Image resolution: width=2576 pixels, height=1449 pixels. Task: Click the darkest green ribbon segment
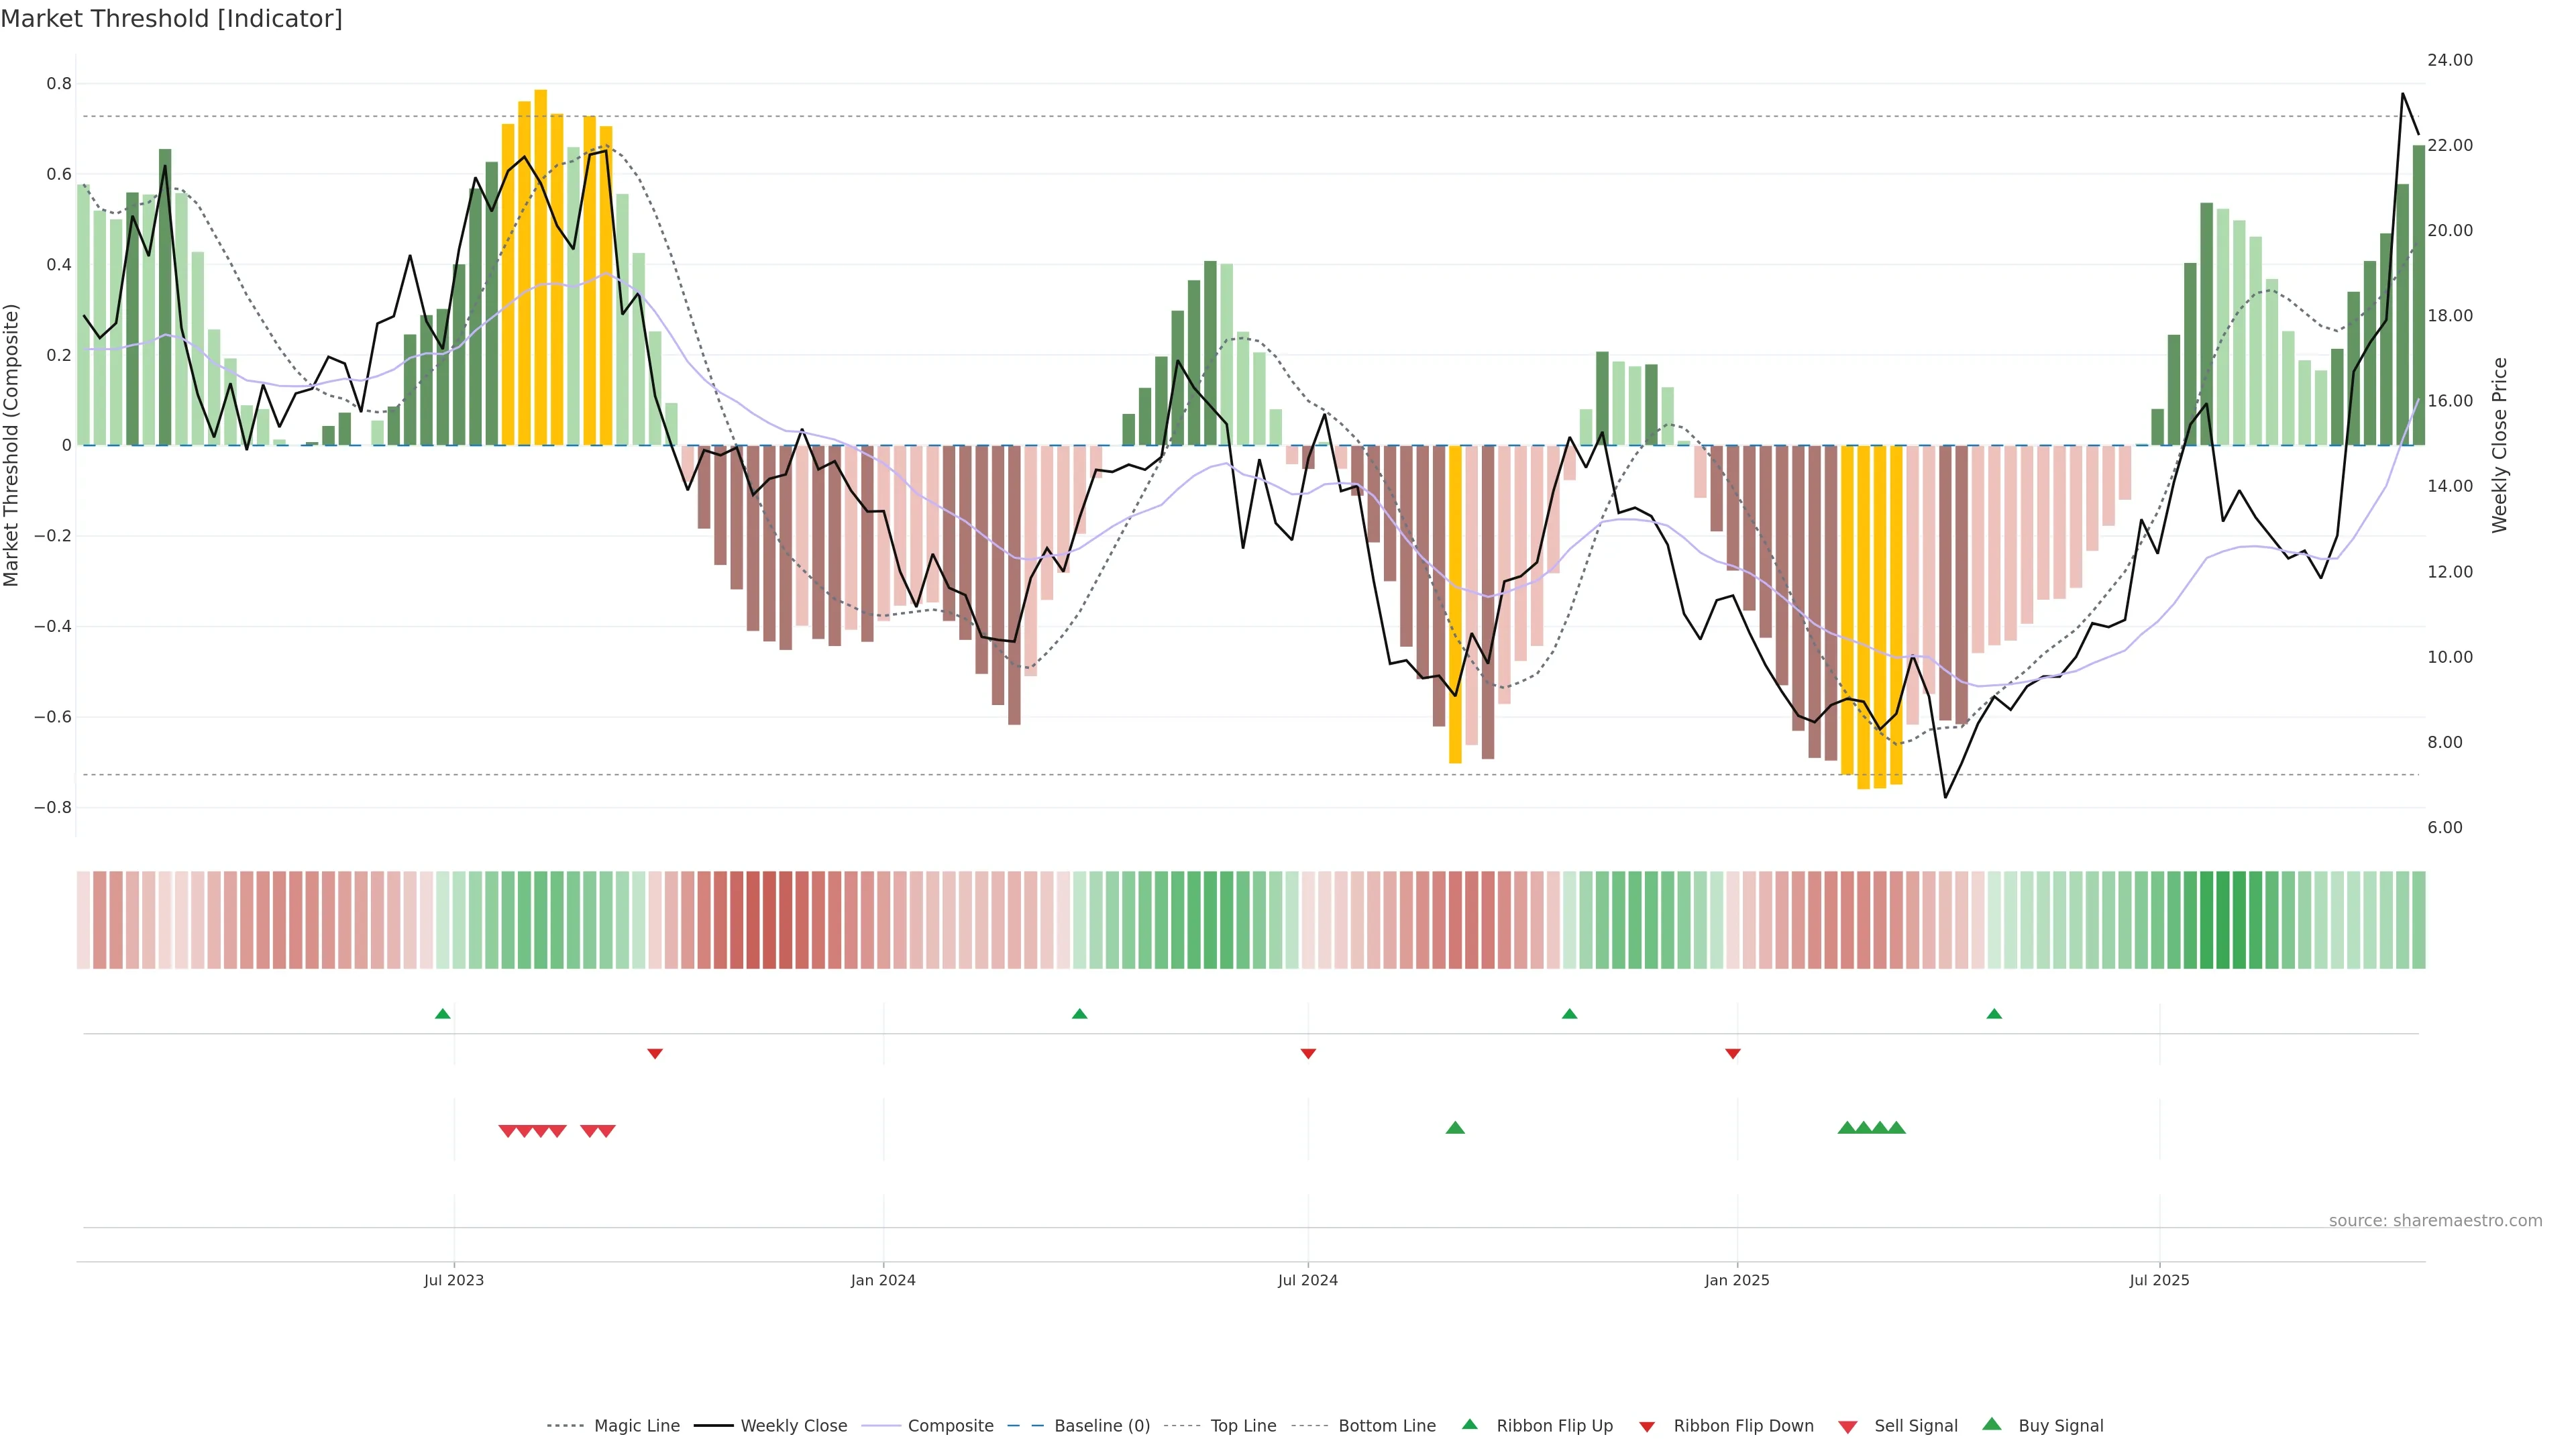tap(2223, 919)
